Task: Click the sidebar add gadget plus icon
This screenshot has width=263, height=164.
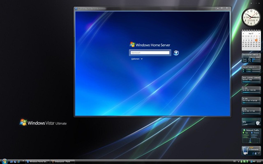Action: click(251, 3)
